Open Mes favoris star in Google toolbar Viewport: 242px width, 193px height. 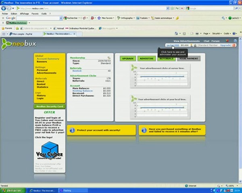[x=106, y=18]
